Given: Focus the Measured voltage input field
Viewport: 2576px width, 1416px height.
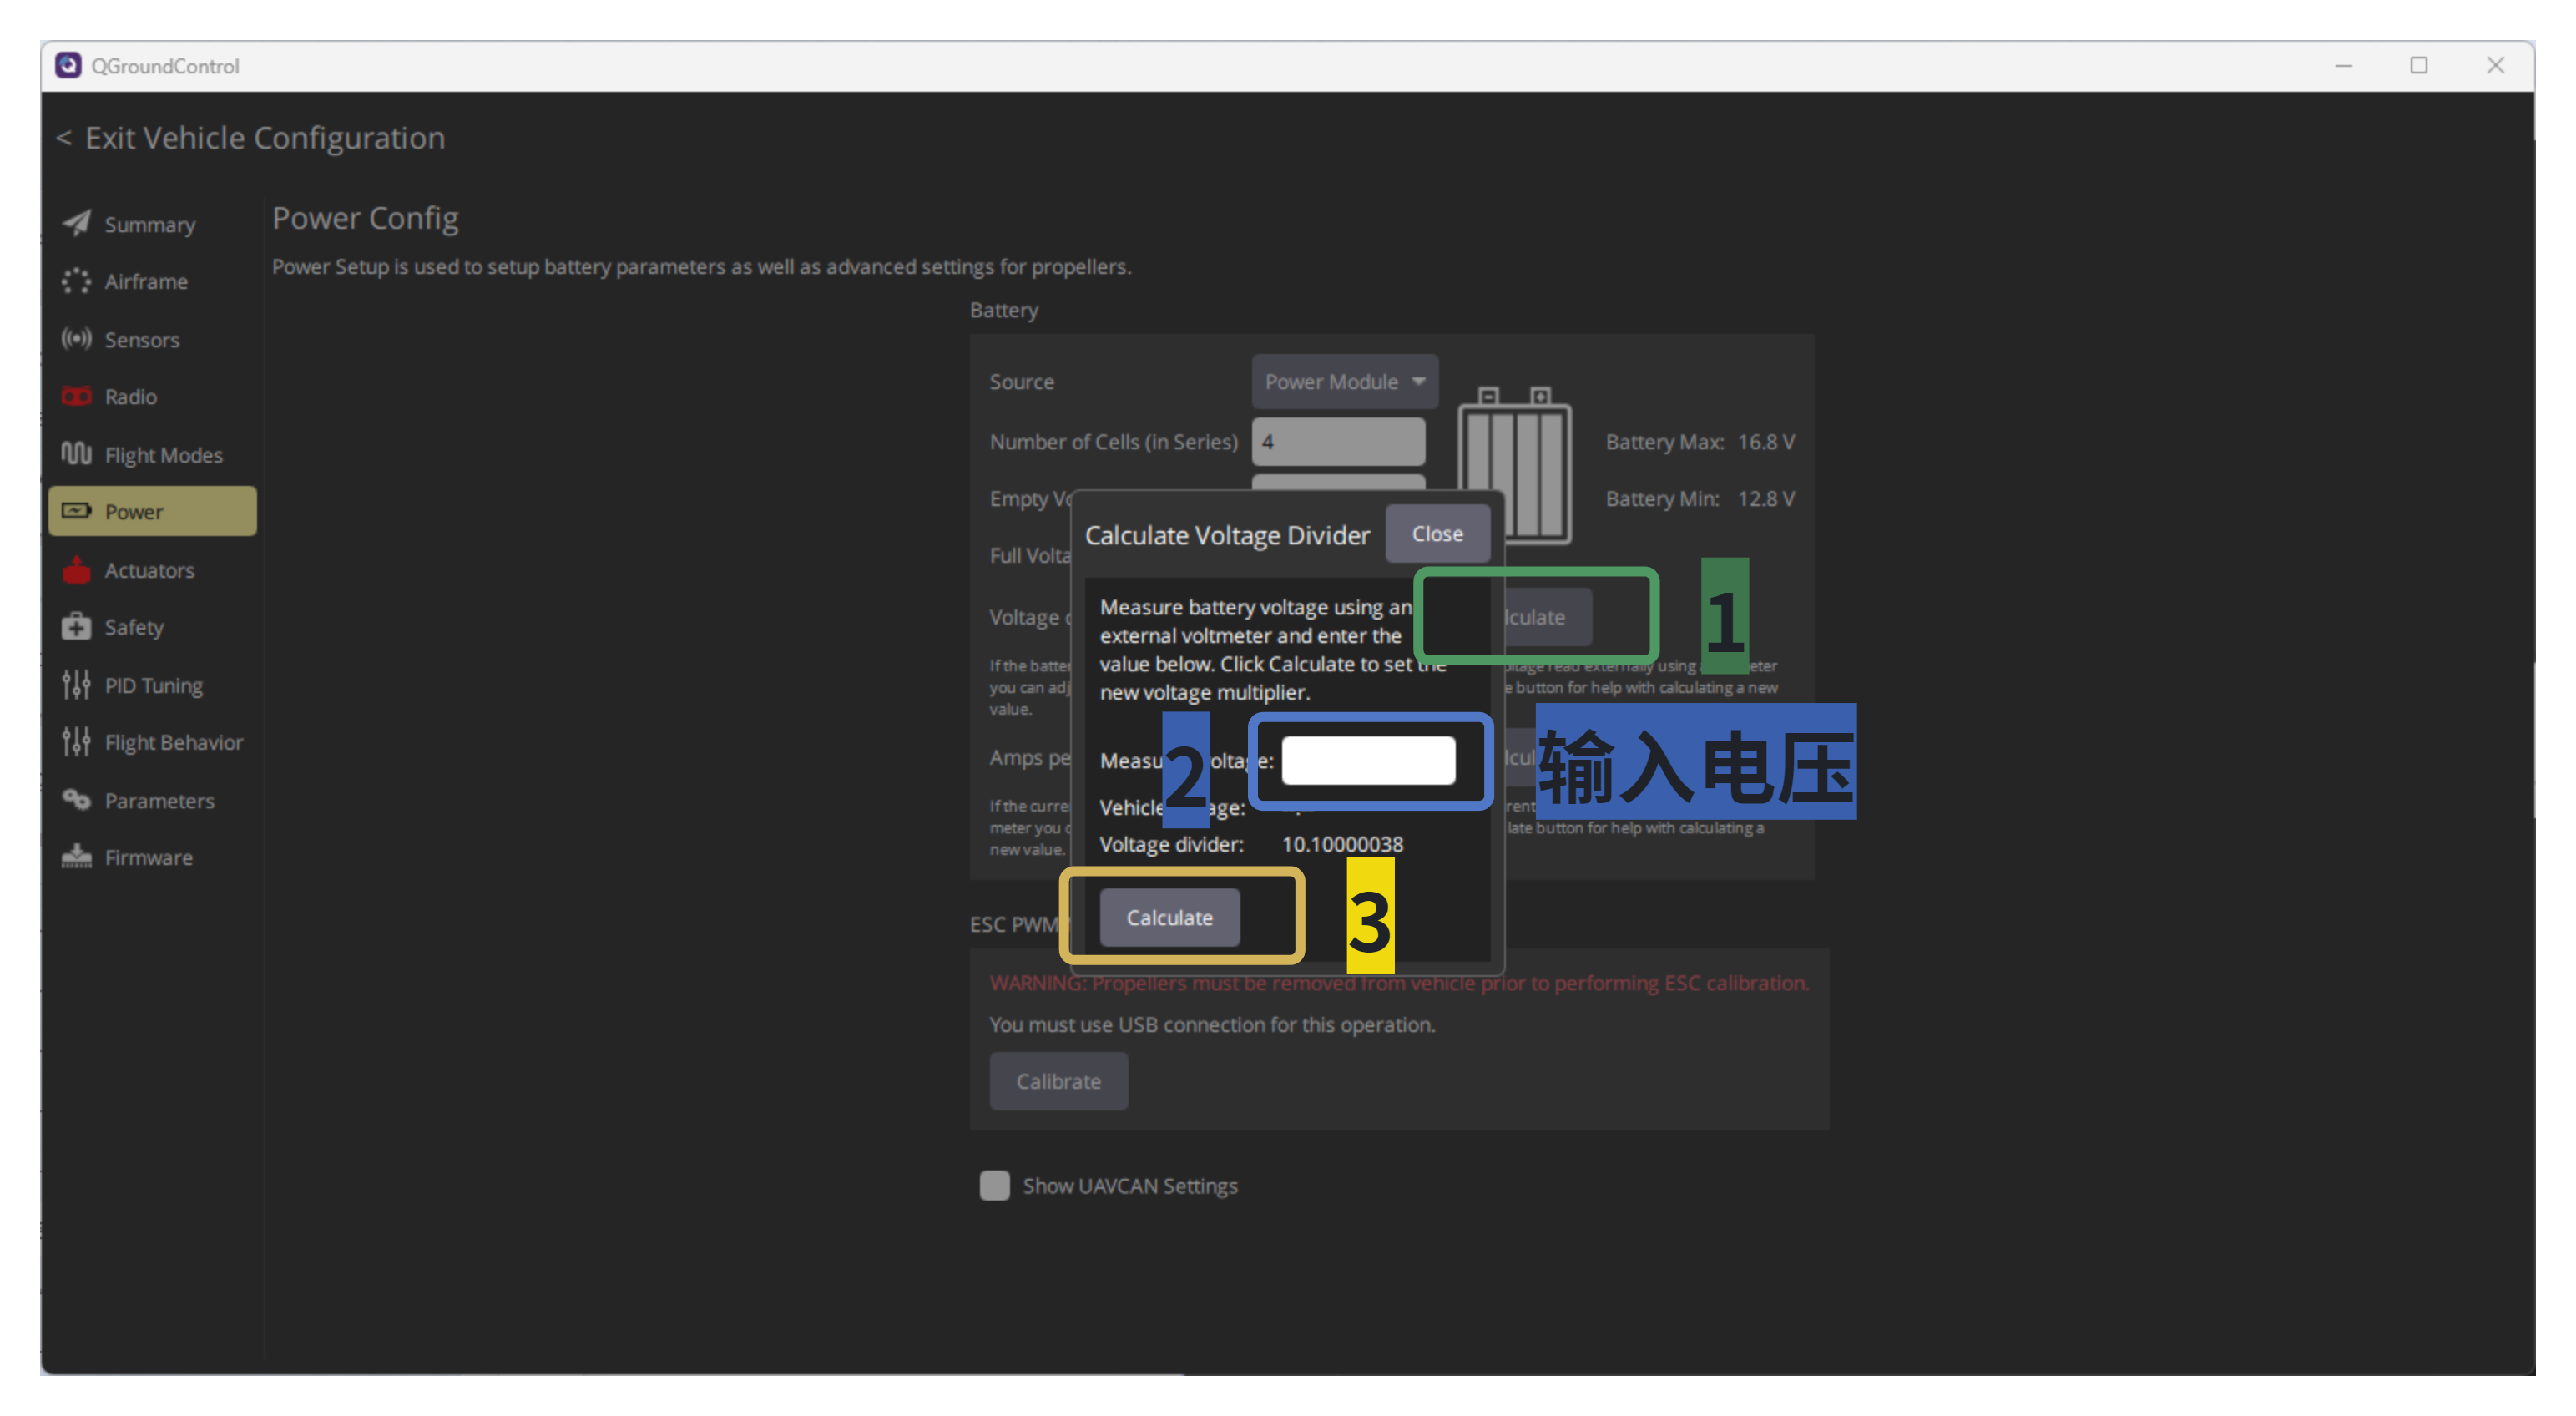Looking at the screenshot, I should (1368, 760).
